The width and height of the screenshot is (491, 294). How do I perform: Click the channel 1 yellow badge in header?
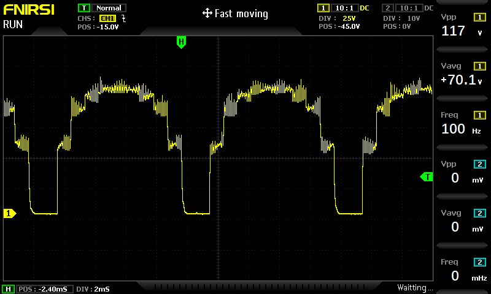point(323,8)
